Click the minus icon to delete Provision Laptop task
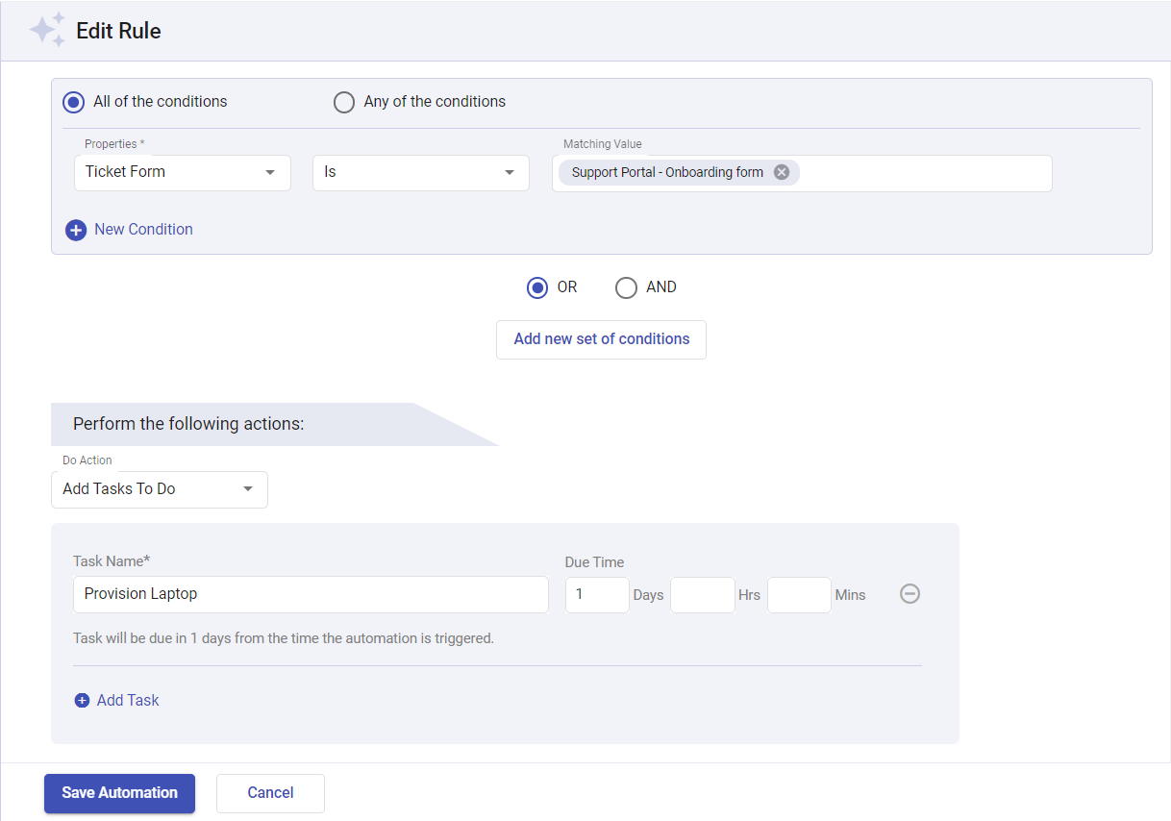Viewport: 1171px width, 821px height. point(909,593)
